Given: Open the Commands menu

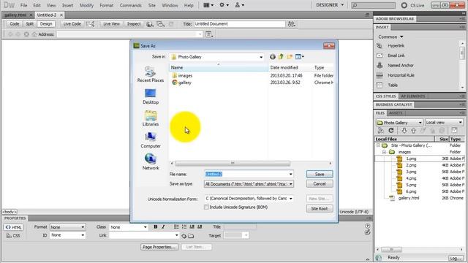Looking at the screenshot, I should pyautogui.click(x=130, y=5).
